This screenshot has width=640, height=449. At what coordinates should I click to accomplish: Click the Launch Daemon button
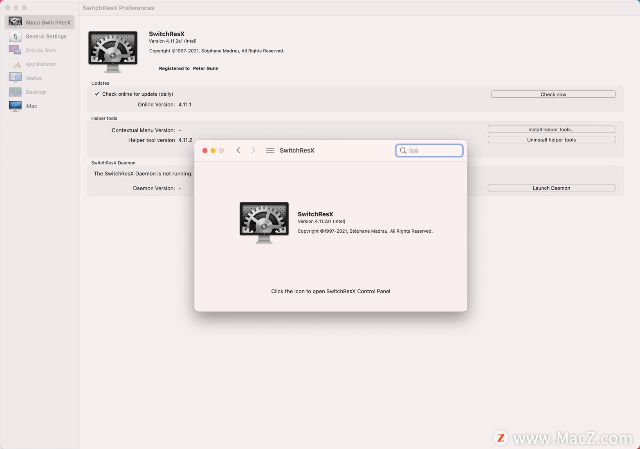click(551, 188)
